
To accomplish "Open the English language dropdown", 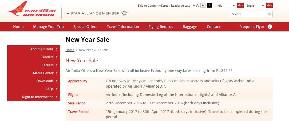I will coord(255,6).
